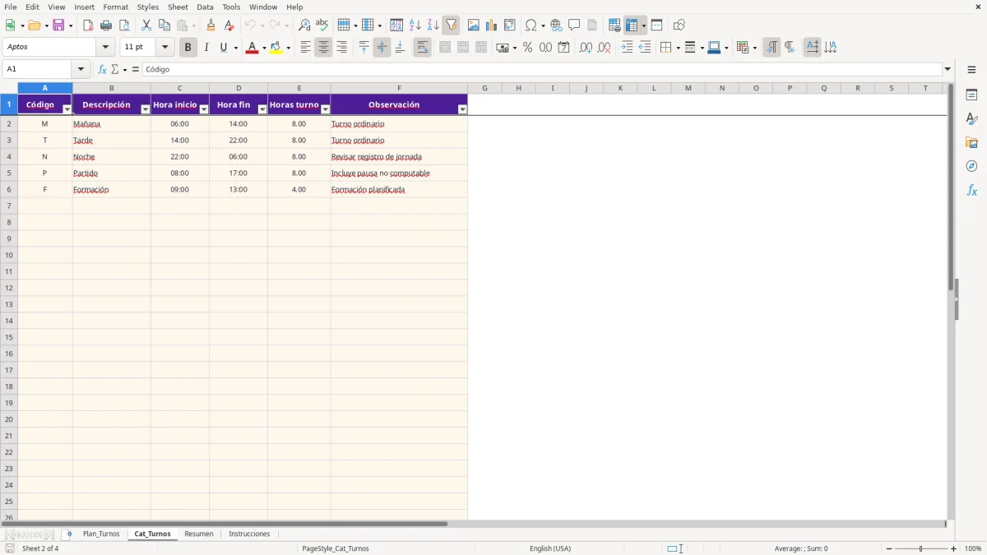Viewport: 987px width, 555px height.
Task: Clone formatting with the paintbrush icon
Action: pos(211,25)
